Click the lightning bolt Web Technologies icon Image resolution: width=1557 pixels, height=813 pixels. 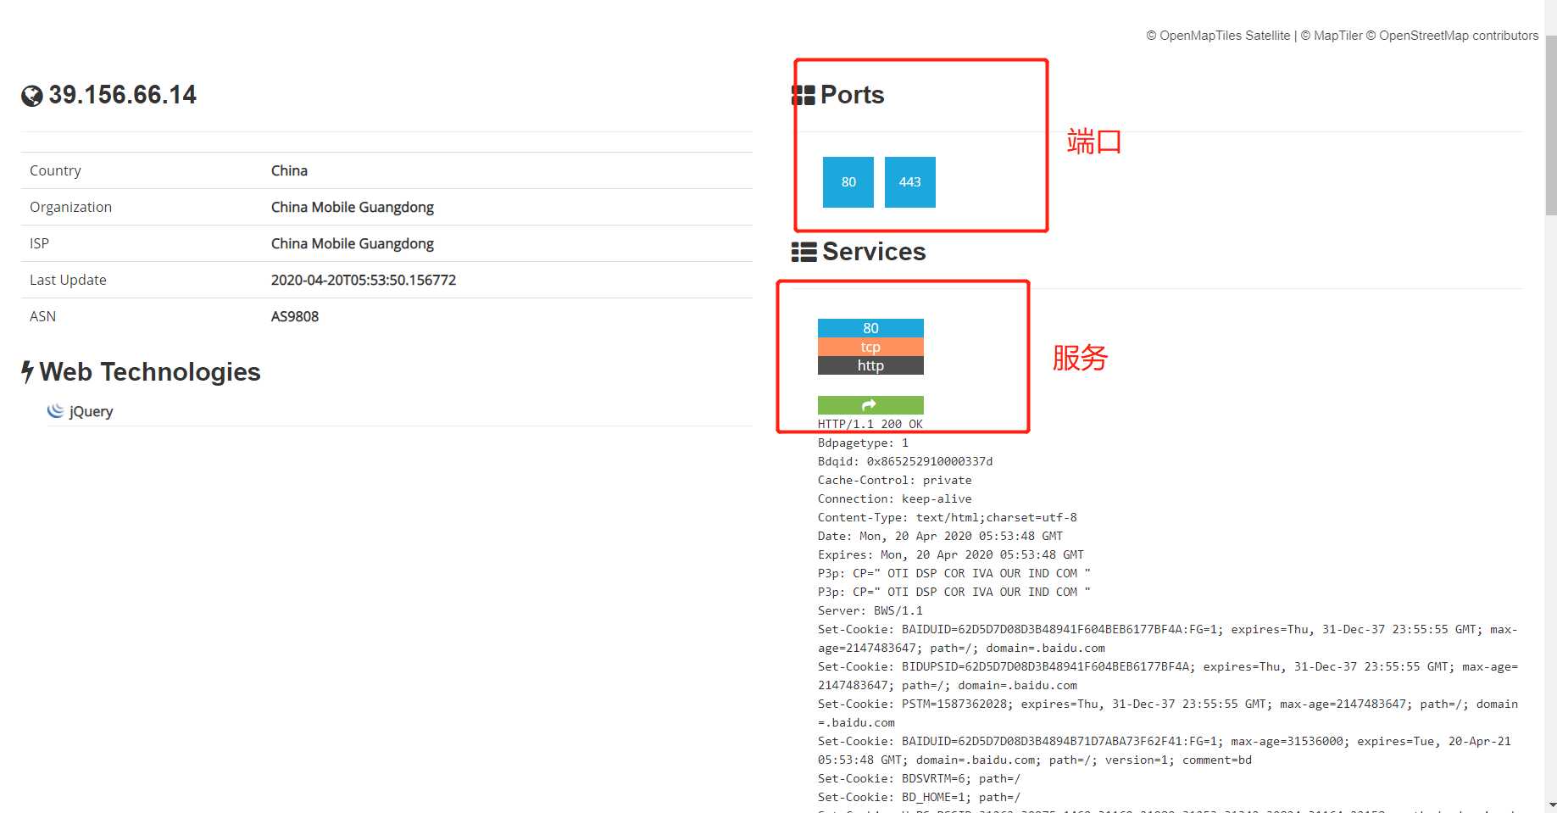(x=28, y=371)
